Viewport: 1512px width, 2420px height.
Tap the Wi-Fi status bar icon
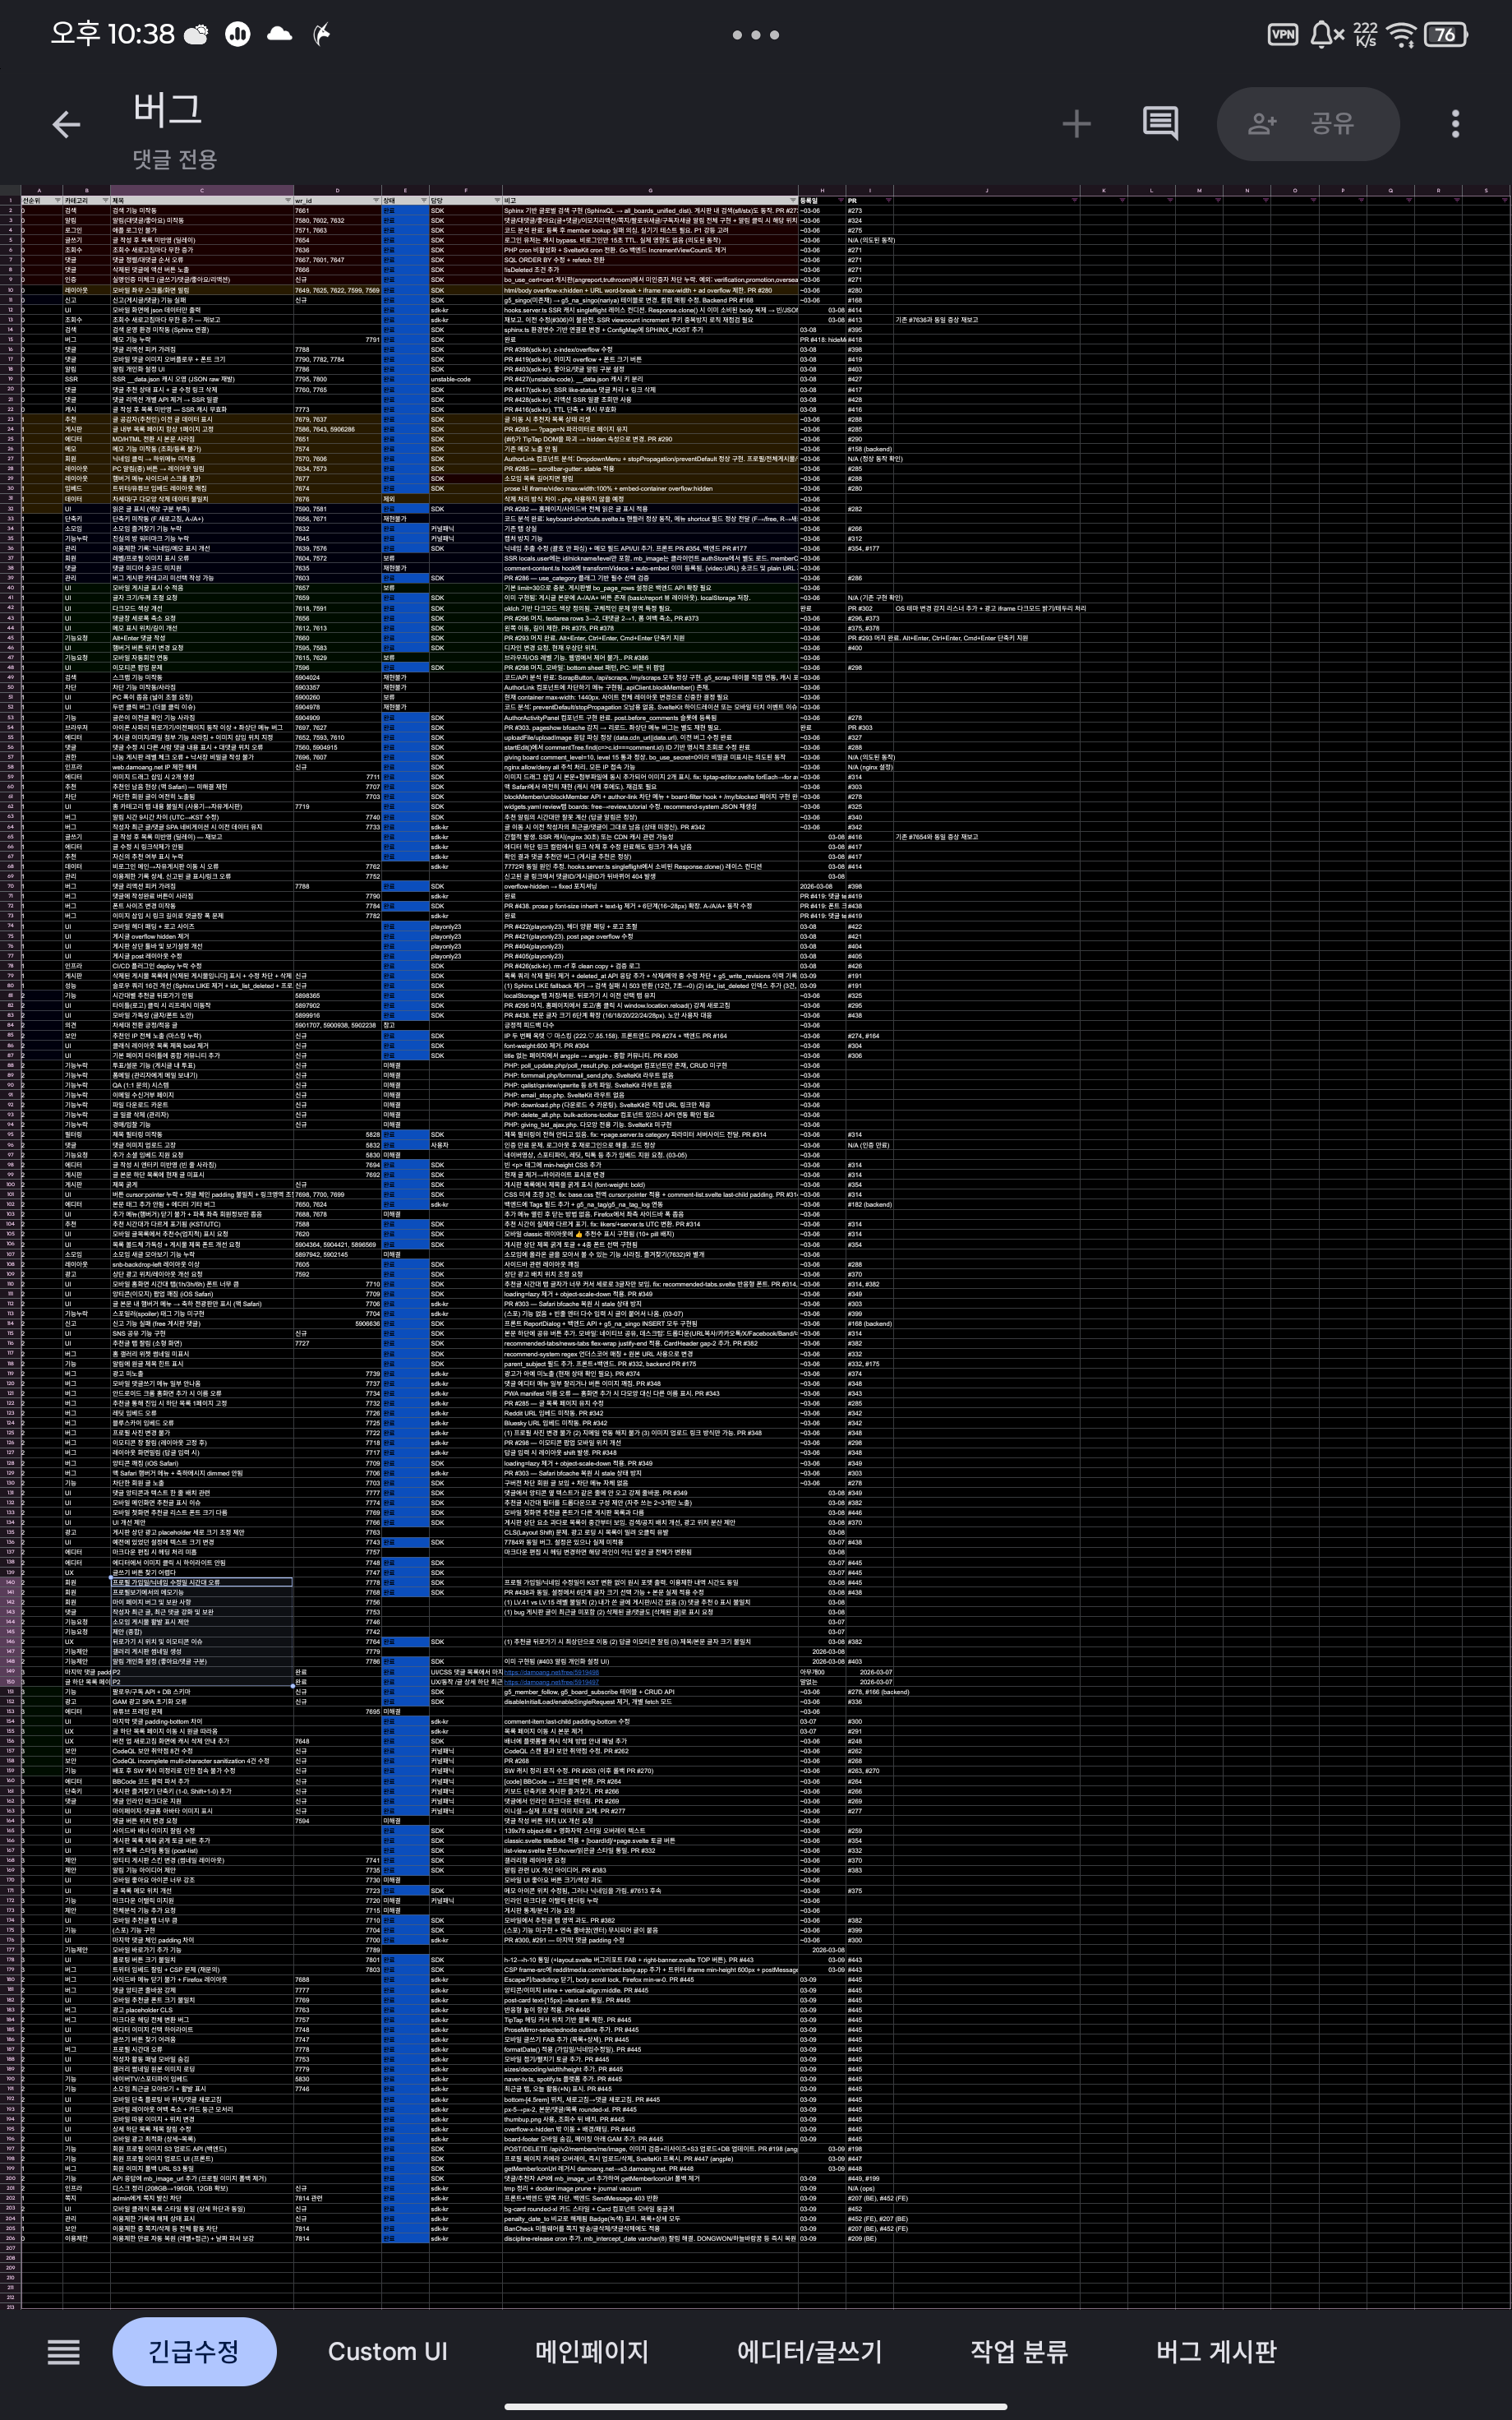coord(1403,35)
